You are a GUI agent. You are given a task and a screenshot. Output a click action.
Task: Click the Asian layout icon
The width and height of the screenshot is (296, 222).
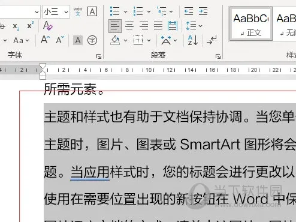click(166, 40)
